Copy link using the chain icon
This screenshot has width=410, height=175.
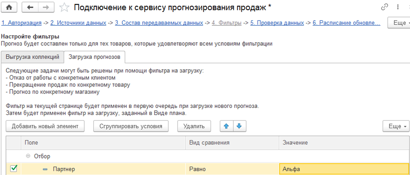(x=385, y=7)
